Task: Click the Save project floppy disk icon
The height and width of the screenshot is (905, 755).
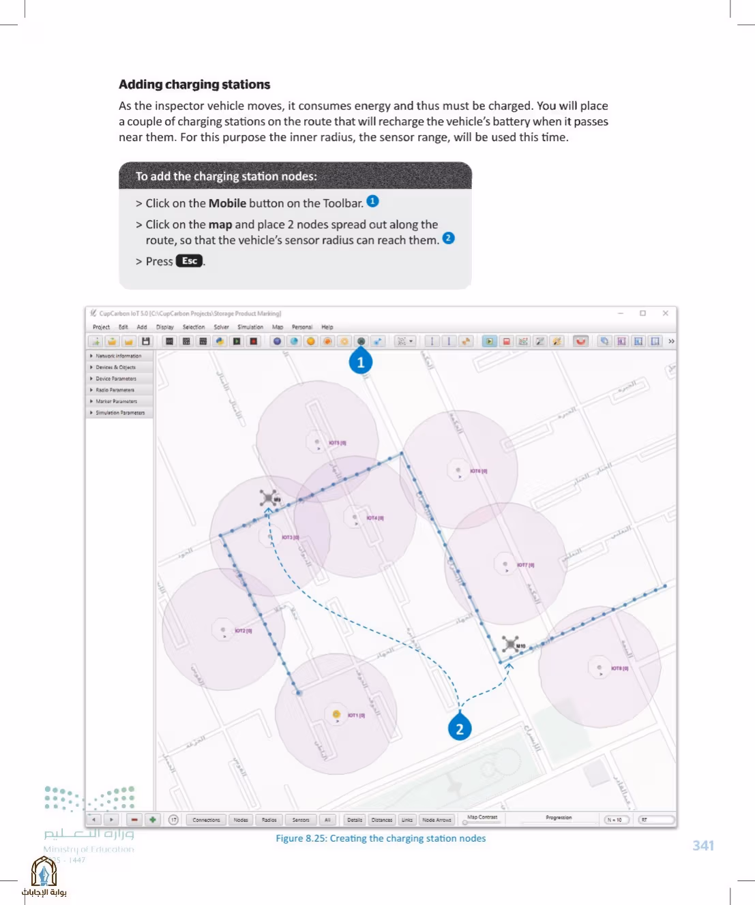Action: (x=146, y=341)
